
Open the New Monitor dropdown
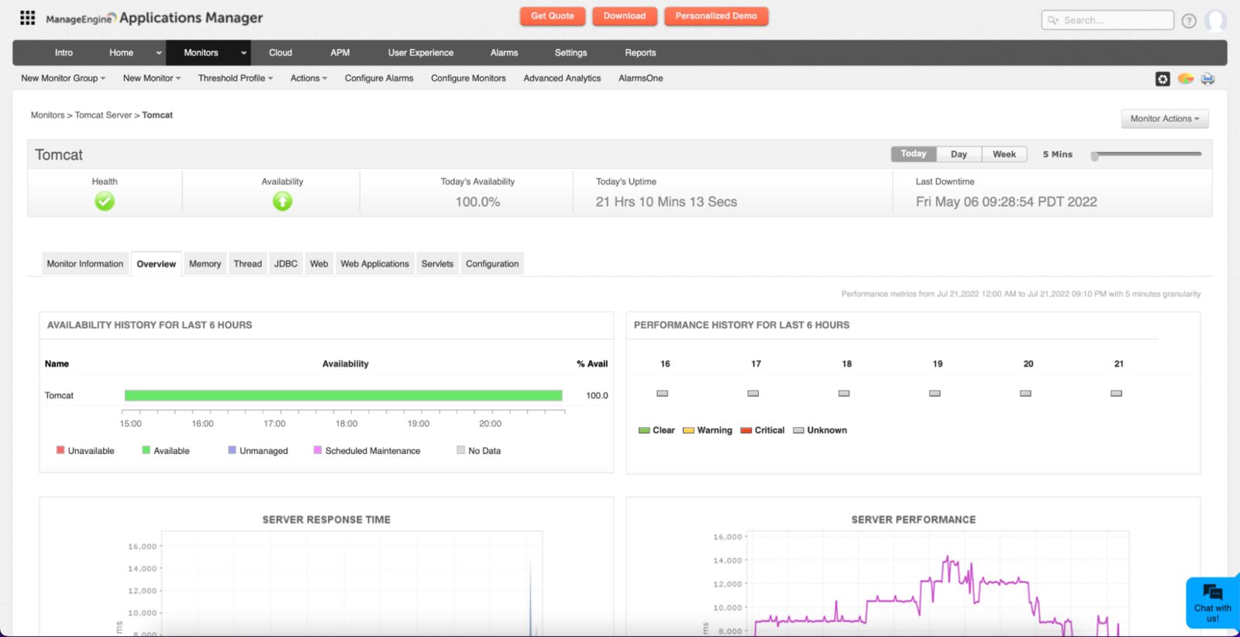tap(152, 78)
